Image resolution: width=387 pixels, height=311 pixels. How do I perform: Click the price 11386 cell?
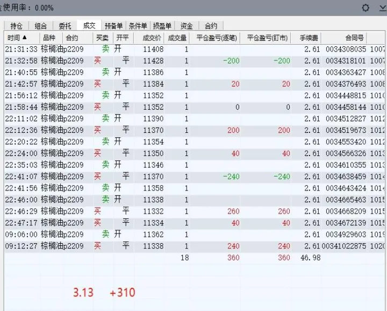pos(153,73)
